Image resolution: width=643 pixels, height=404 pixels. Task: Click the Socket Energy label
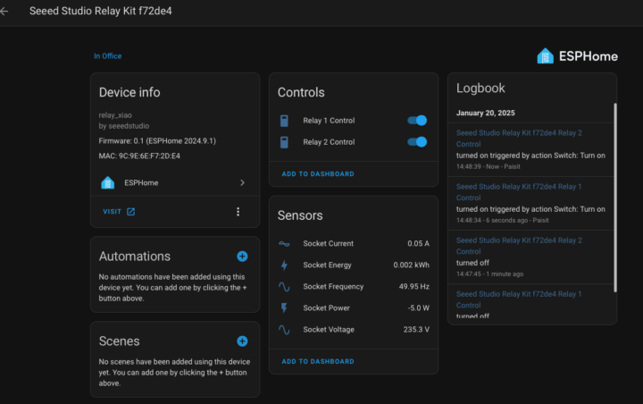(327, 265)
